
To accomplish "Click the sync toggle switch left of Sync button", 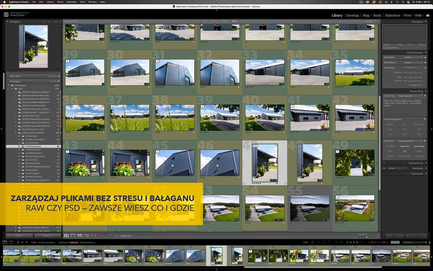I will pyautogui.click(x=384, y=235).
